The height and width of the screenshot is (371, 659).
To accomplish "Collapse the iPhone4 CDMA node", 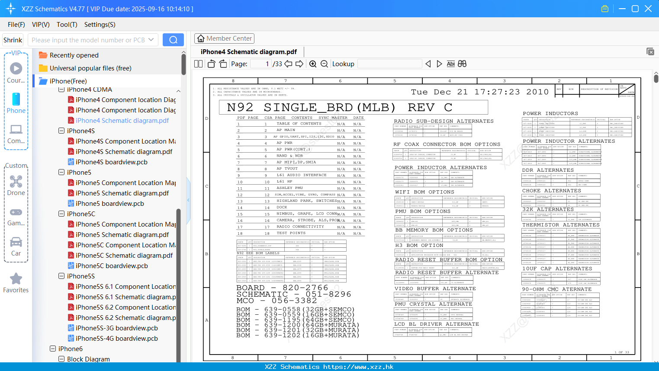I will [61, 90].
